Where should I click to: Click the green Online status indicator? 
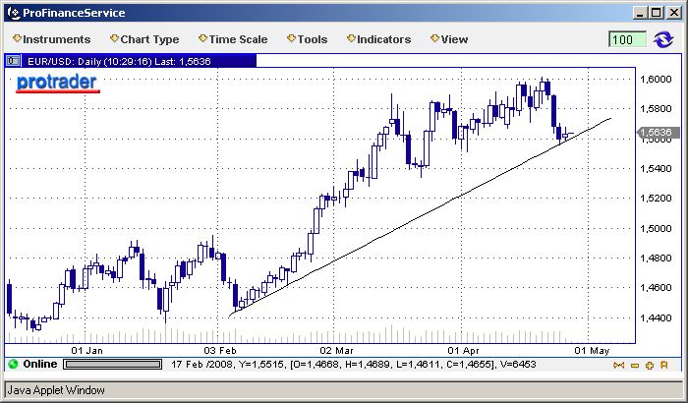click(x=13, y=364)
